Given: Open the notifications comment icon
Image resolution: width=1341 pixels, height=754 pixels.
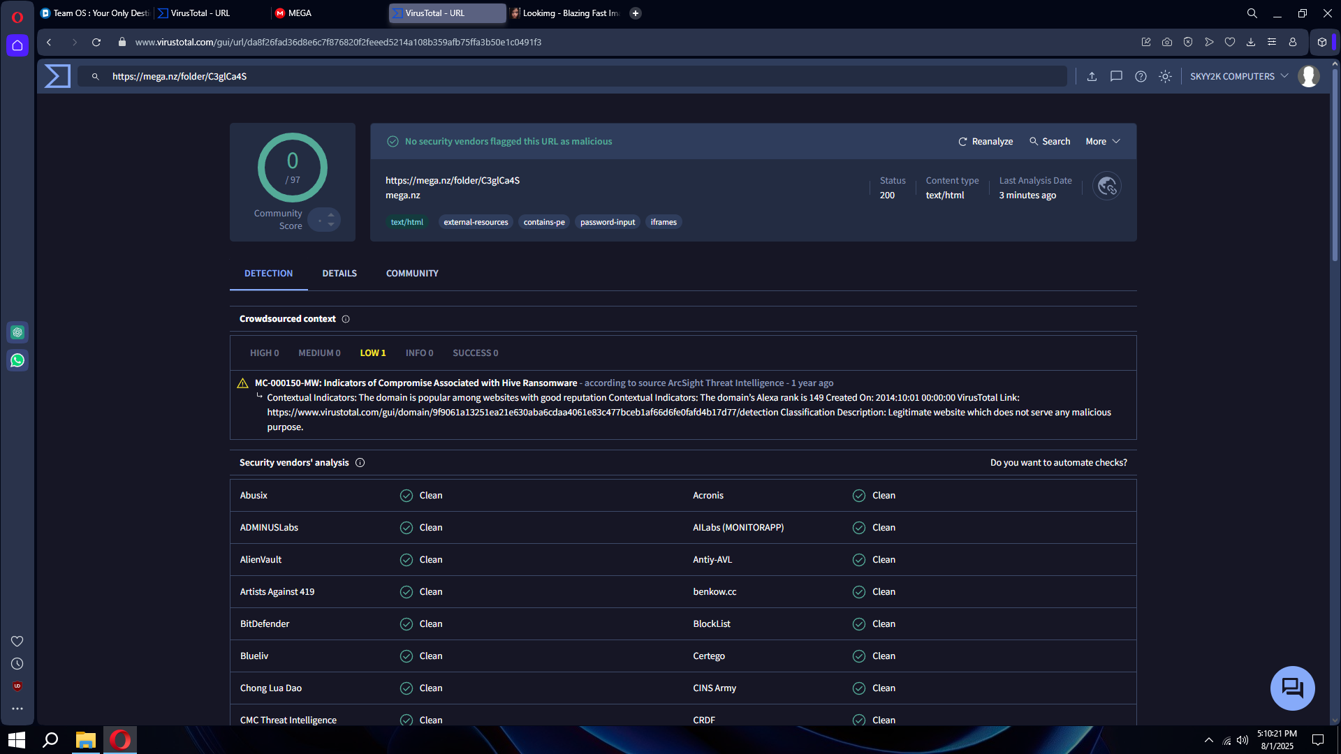Looking at the screenshot, I should click(x=1116, y=77).
